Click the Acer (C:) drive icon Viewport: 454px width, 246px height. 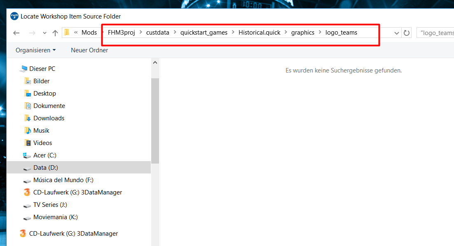point(28,155)
